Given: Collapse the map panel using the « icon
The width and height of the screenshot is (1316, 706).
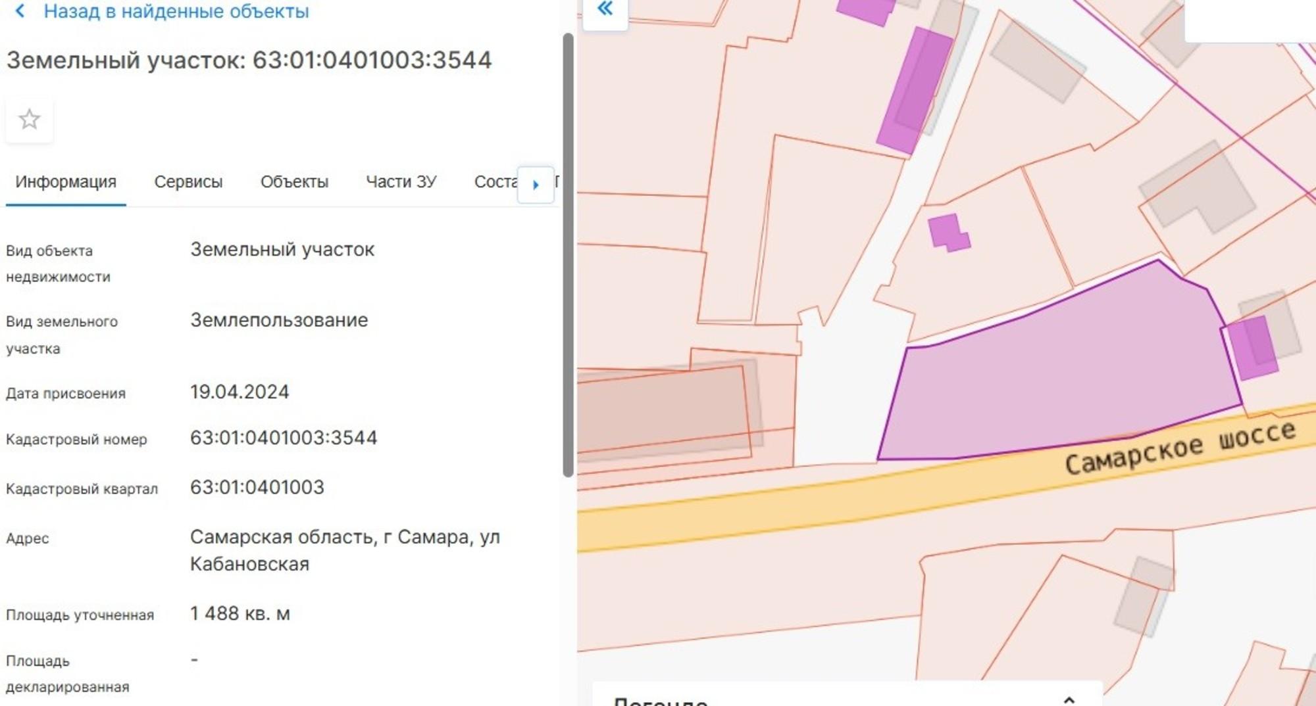Looking at the screenshot, I should 606,10.
